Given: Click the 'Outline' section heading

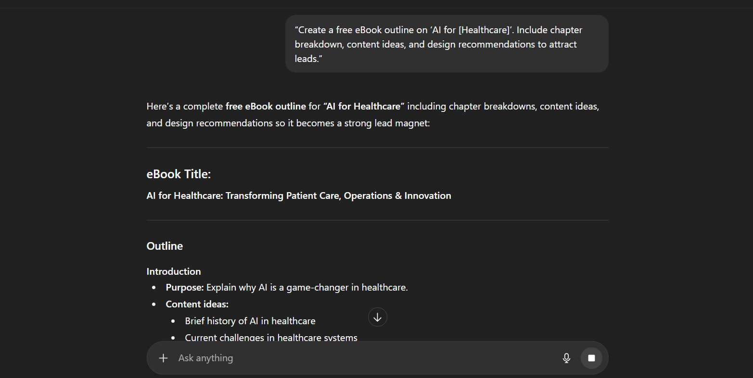Looking at the screenshot, I should (165, 246).
